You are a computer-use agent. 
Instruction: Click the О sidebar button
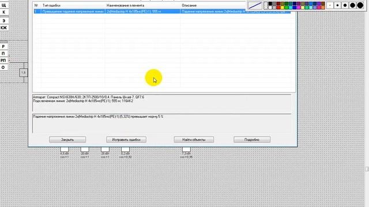tap(3, 68)
